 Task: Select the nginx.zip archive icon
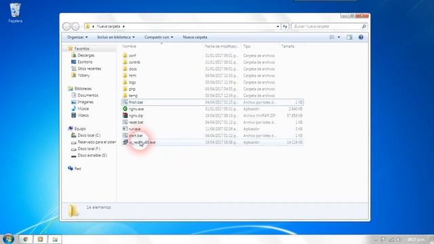click(125, 115)
